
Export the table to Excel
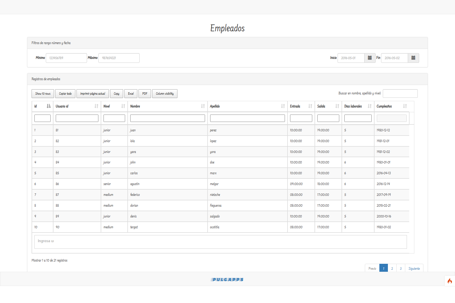(131, 94)
